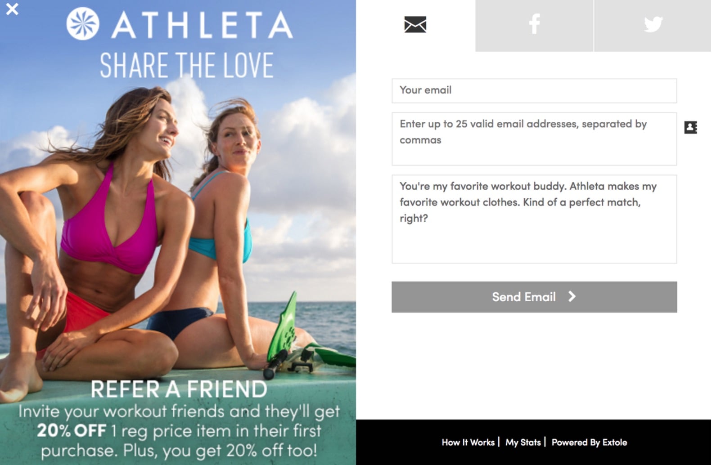View the My Stats link
712x465 pixels.
pyautogui.click(x=523, y=443)
